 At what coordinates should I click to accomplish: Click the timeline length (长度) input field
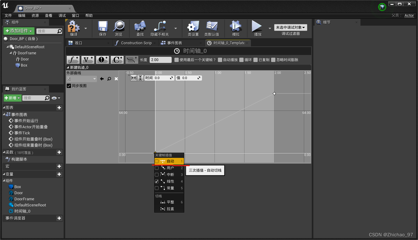(160, 60)
